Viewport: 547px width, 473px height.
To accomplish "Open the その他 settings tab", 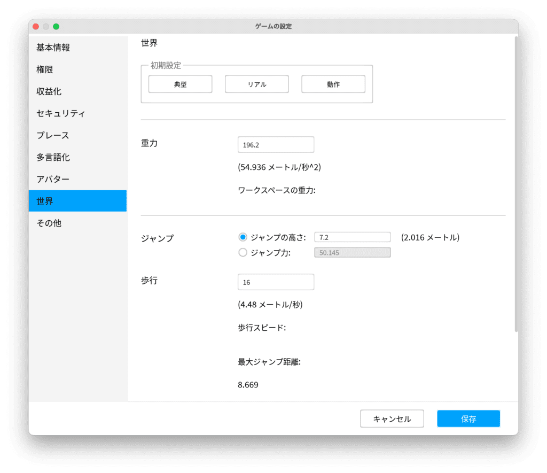I will 49,223.
